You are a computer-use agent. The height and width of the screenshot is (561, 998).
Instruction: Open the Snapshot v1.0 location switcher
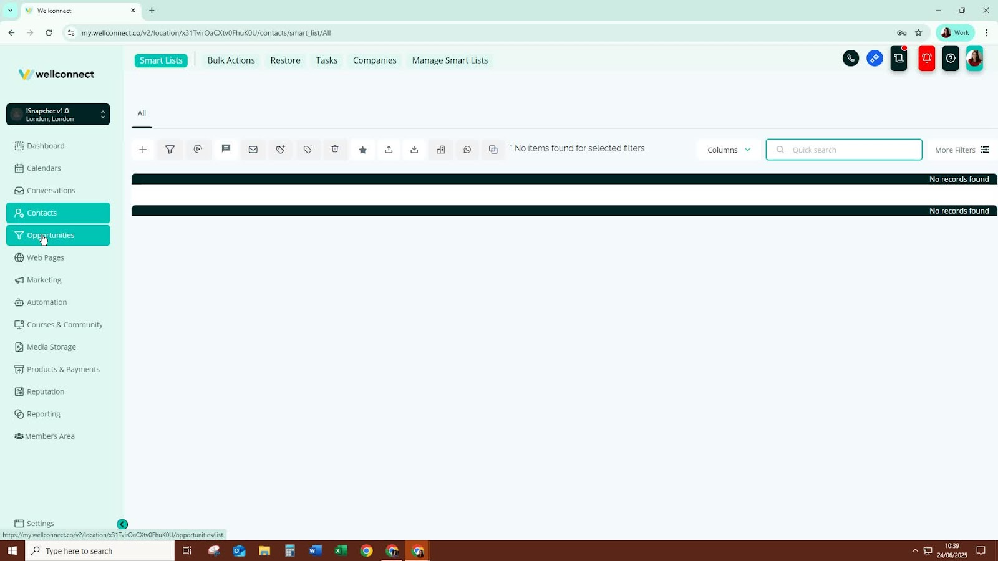[58, 115]
